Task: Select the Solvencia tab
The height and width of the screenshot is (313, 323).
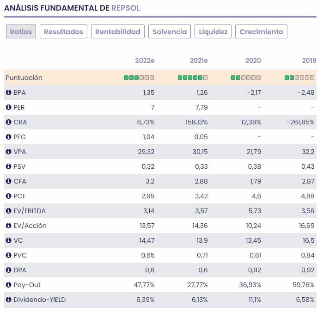Action: pyautogui.click(x=170, y=31)
